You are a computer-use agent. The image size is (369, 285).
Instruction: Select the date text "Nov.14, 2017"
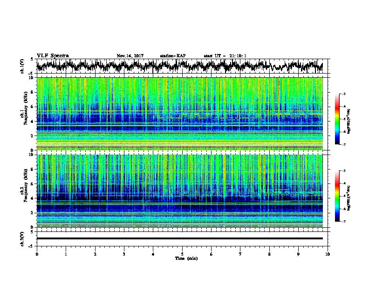click(x=130, y=56)
